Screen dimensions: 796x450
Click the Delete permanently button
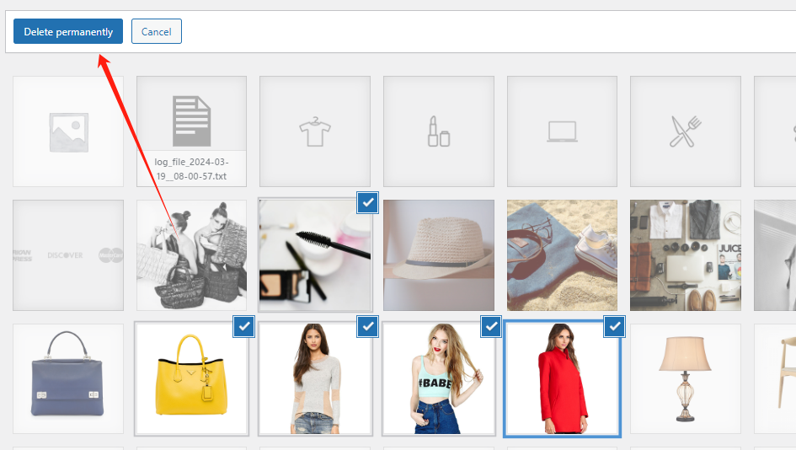click(68, 32)
